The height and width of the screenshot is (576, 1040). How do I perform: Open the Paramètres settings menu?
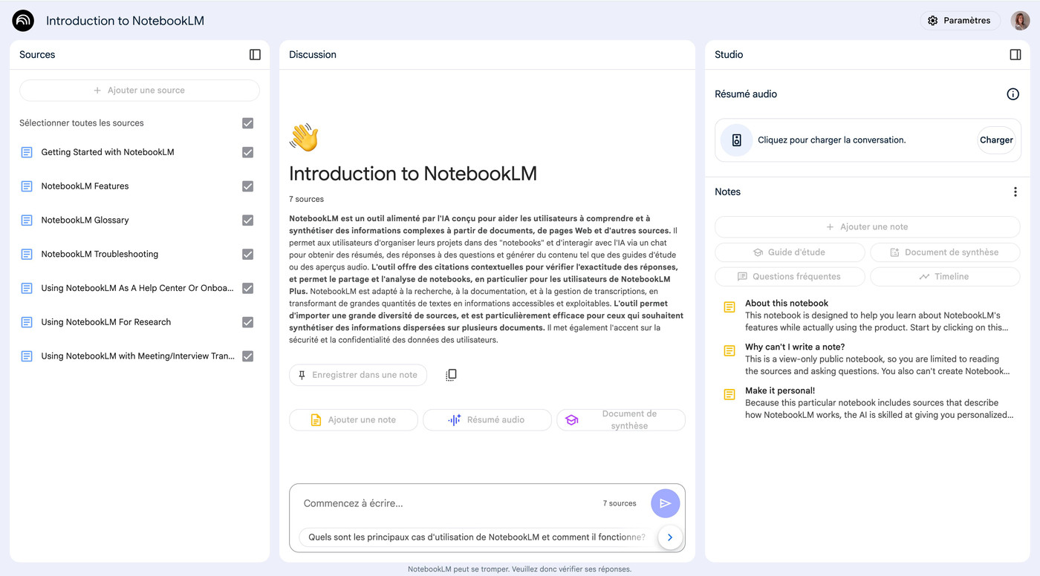(x=959, y=21)
